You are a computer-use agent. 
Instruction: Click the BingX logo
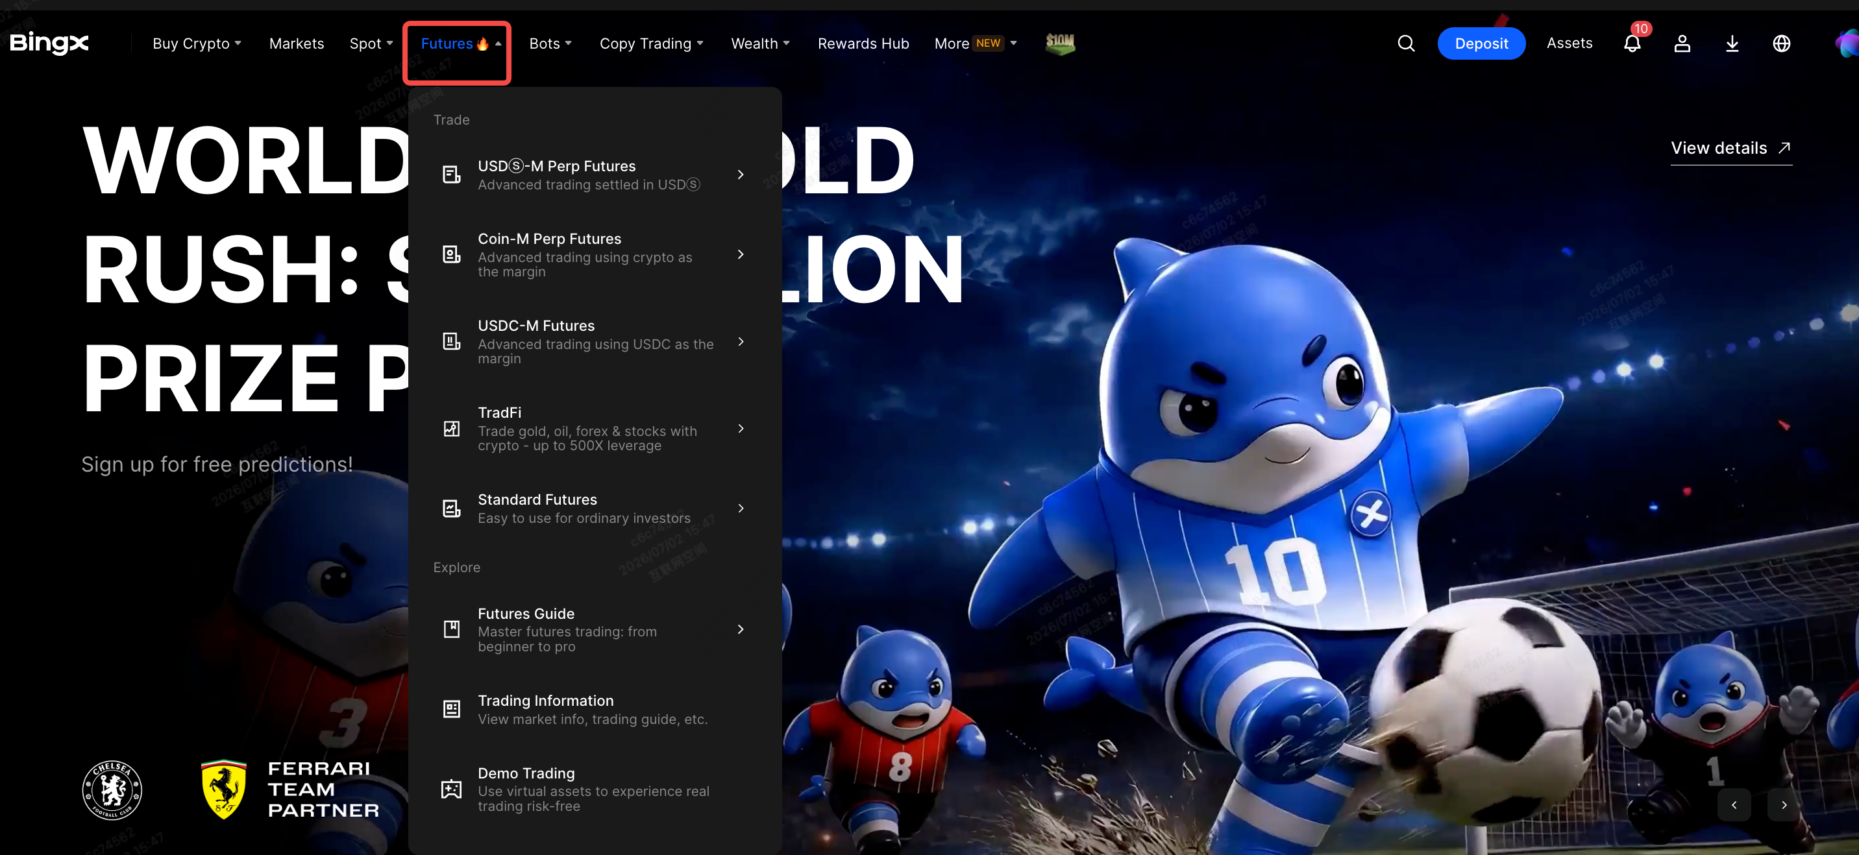point(49,43)
